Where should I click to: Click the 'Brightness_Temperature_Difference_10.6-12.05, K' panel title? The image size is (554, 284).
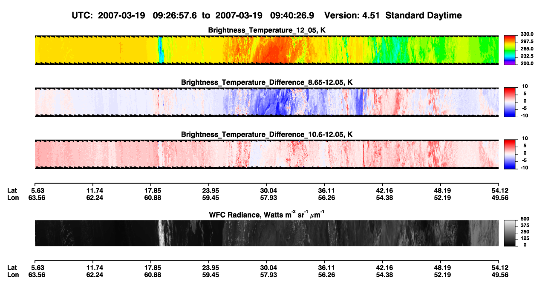tap(267, 134)
